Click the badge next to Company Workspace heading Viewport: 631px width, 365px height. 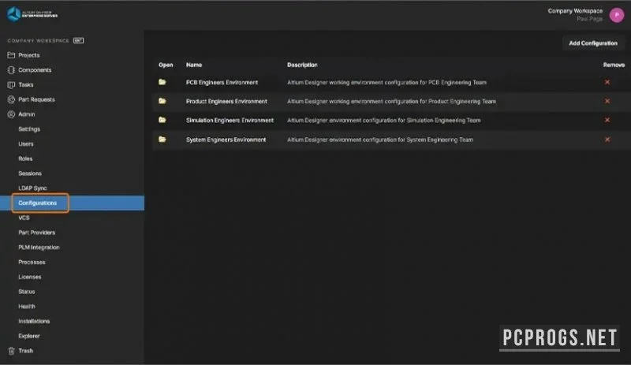[x=78, y=41]
